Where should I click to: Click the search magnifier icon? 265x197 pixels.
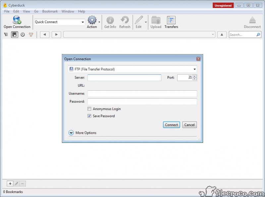(x=258, y=35)
